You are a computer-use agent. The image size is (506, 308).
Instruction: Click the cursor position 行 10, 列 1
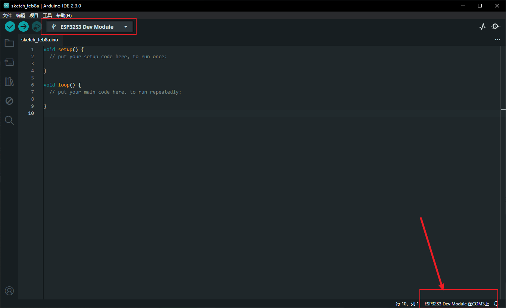(x=407, y=304)
